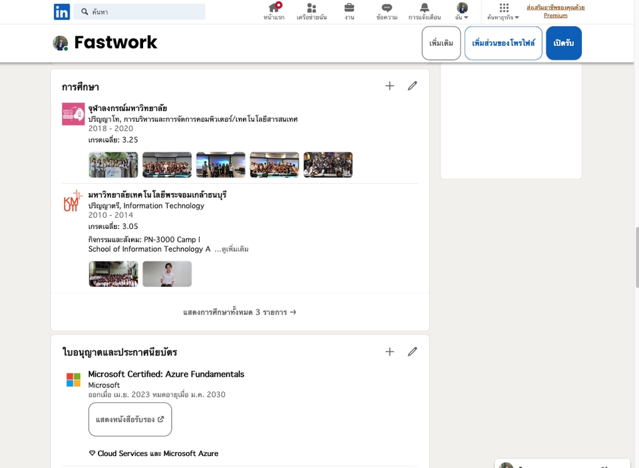639x468 pixels.
Task: Open the For Business (ค้นหาธุรกิจ) grid menu
Action: (x=503, y=11)
